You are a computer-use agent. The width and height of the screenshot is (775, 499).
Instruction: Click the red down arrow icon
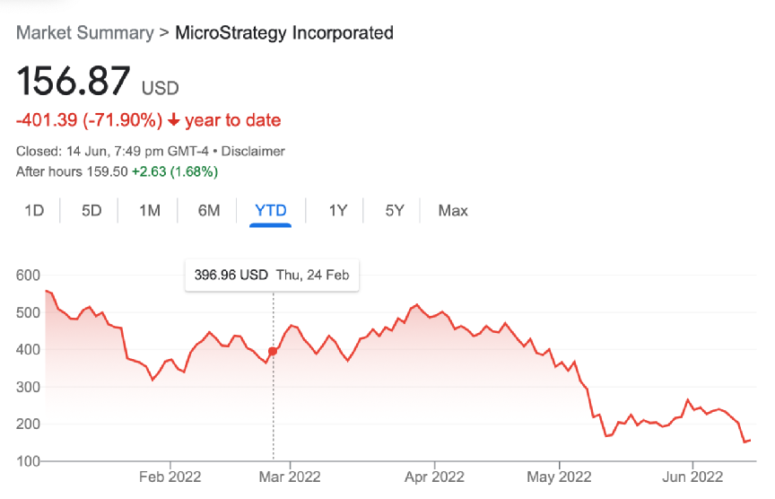click(x=173, y=120)
